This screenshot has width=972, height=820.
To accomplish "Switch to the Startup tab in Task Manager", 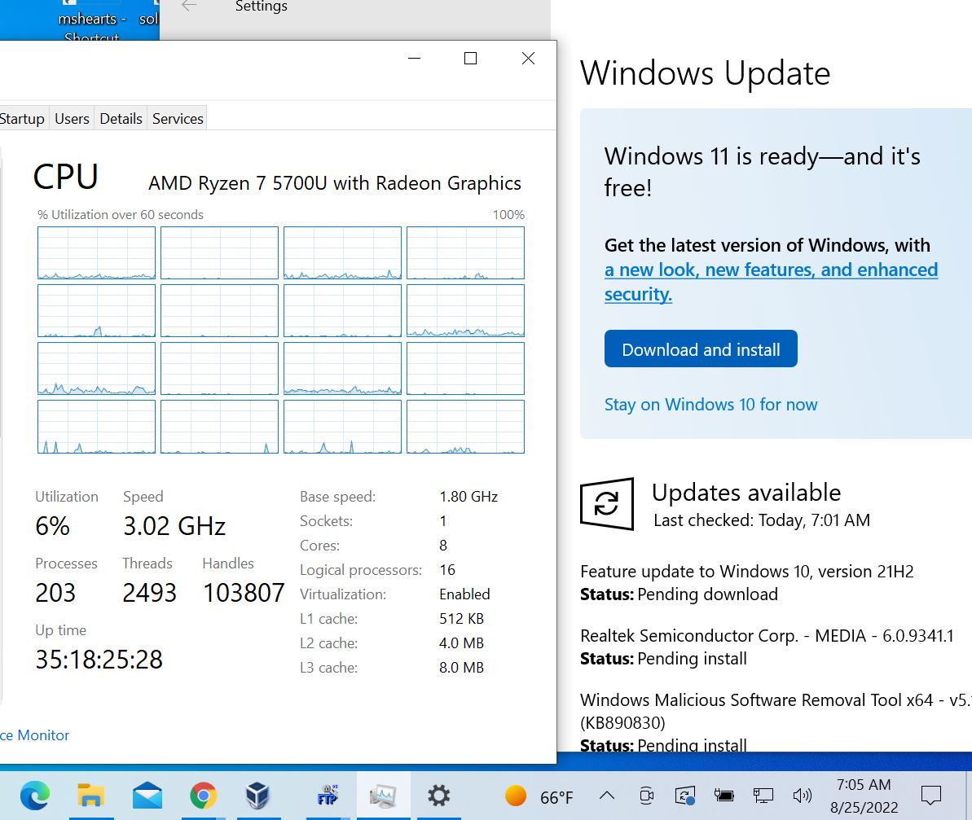I will 22,118.
